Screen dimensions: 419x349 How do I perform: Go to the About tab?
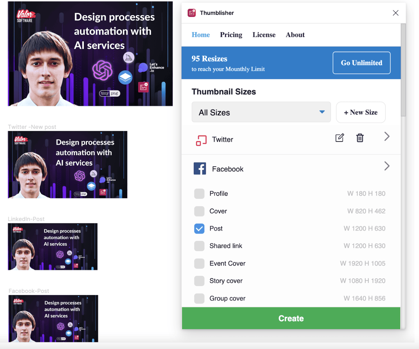point(295,35)
